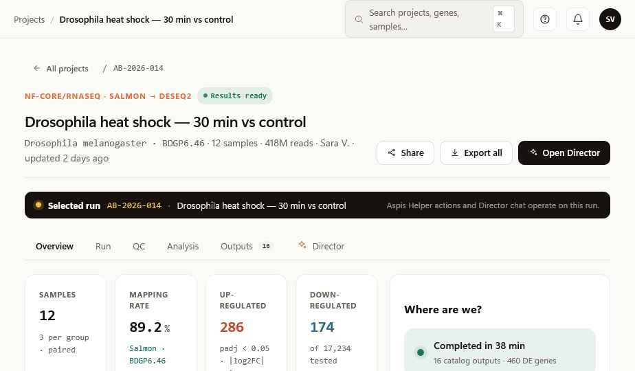Click the Down-regulated 174 value
This screenshot has height=371, width=635.
pos(322,327)
